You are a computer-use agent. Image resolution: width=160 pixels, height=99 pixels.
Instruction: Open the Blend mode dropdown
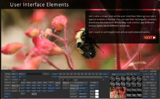click(83, 85)
